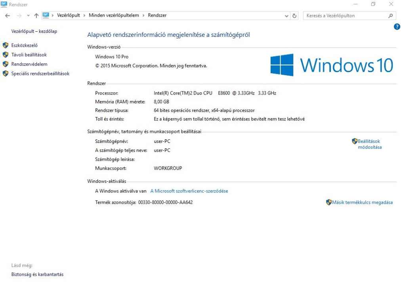Click the Forward arrow in navigation bar
Screen dimensions: 401x285
coord(19,15)
